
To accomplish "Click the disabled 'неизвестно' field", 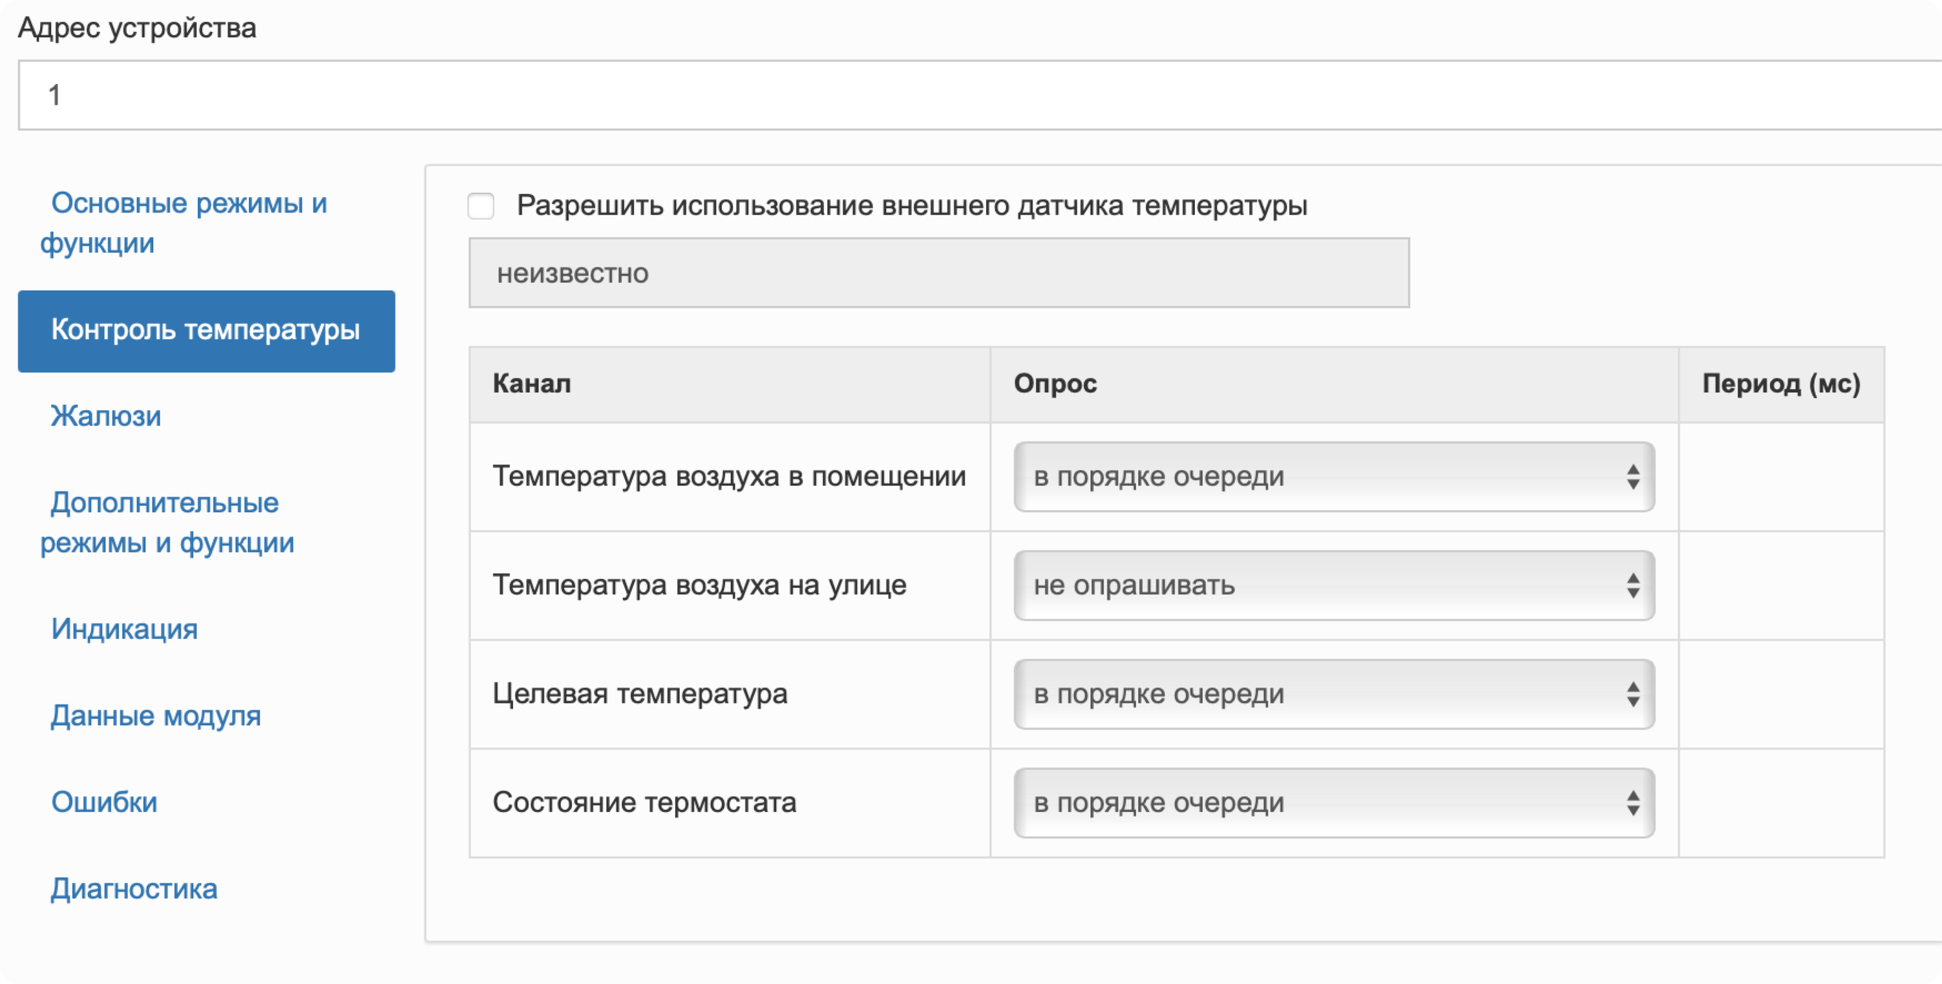I will pyautogui.click(x=938, y=273).
